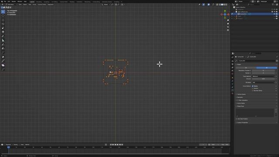Toggle render camera for selected Curve object
The width and height of the screenshot is (279, 157).
276,14
